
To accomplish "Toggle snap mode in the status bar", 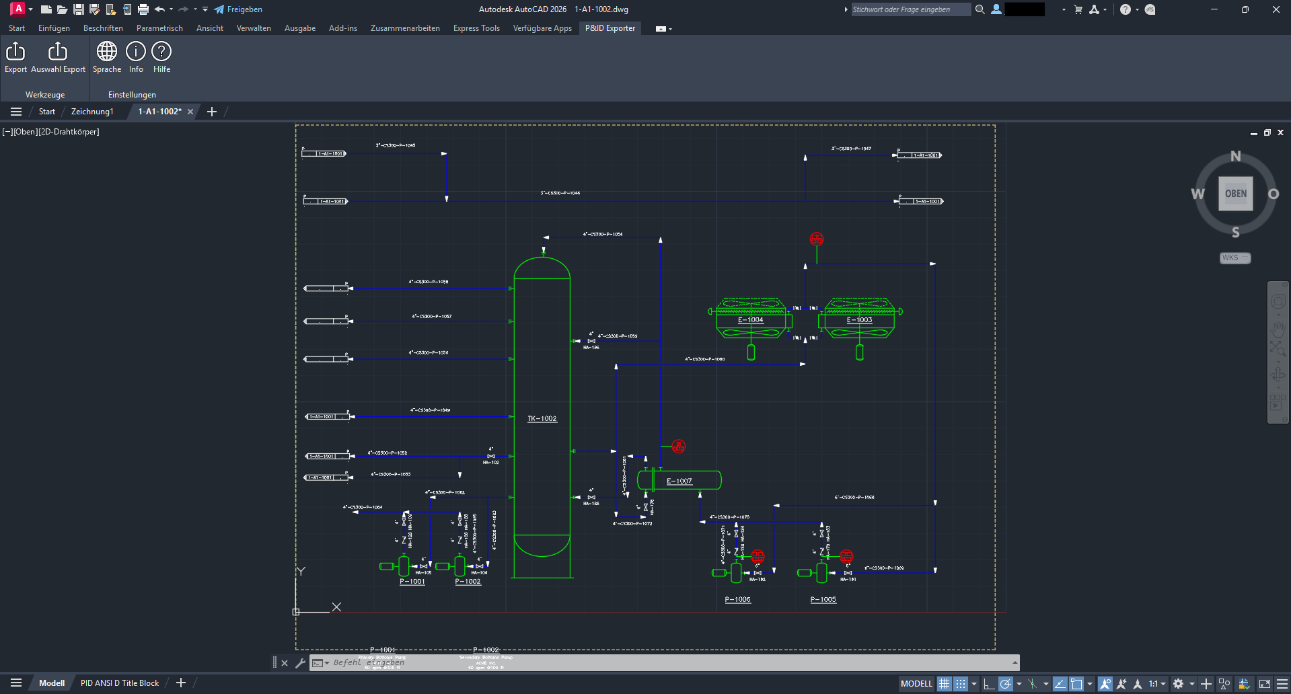I will click(x=961, y=683).
